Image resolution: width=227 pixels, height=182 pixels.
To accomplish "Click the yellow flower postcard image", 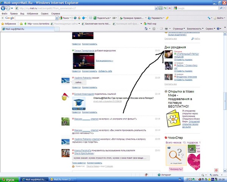I will coord(173,118).
